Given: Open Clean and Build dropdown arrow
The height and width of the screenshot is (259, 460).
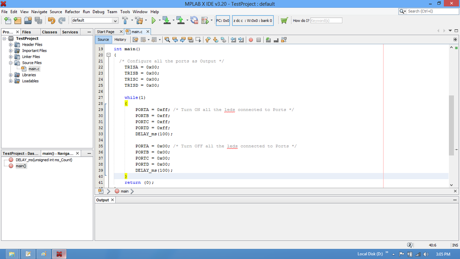Looking at the screenshot, I should pyautogui.click(x=146, y=20).
